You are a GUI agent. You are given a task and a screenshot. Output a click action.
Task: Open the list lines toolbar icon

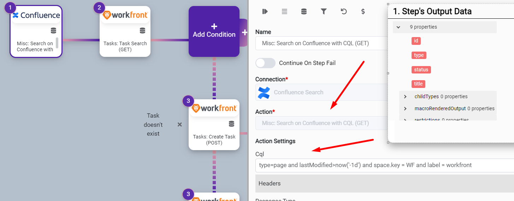[x=284, y=12]
